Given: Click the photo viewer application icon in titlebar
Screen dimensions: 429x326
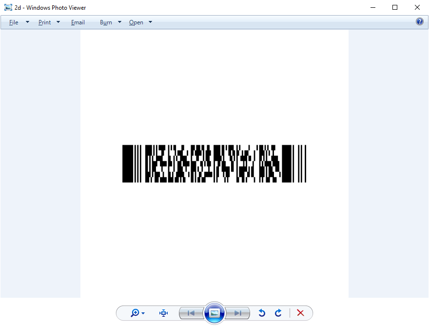Looking at the screenshot, I should [8, 7].
